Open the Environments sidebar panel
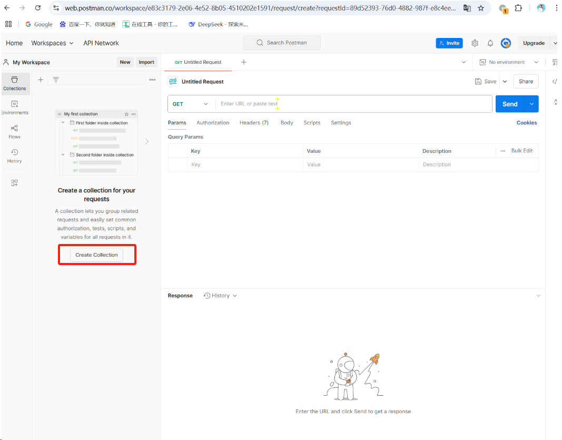The image size is (562, 440). [15, 107]
